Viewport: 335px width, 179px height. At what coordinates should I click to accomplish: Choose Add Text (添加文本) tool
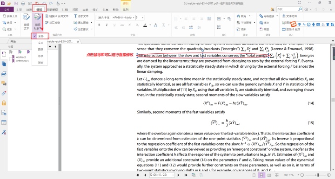pyautogui.click(x=81, y=16)
